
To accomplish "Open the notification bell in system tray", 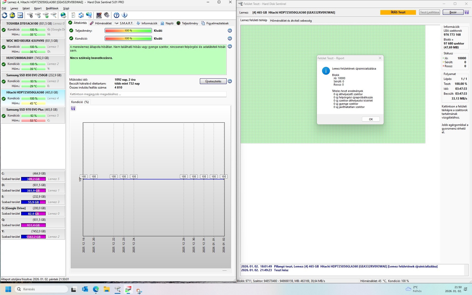I will point(466,289).
